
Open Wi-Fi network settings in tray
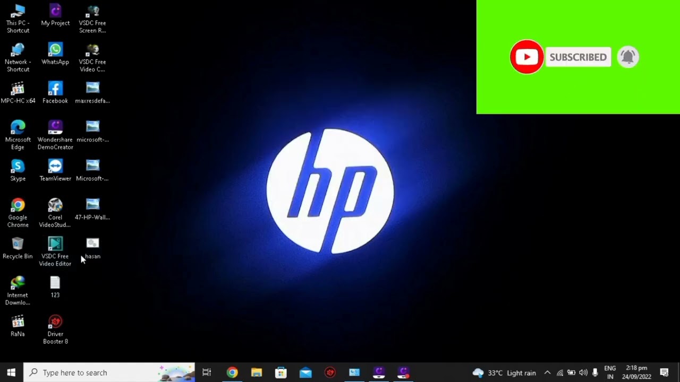(x=560, y=372)
